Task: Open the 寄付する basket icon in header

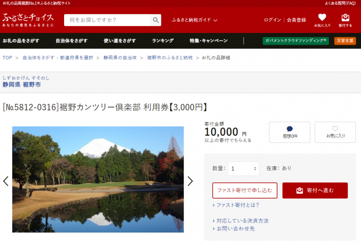Action: [x=345, y=20]
